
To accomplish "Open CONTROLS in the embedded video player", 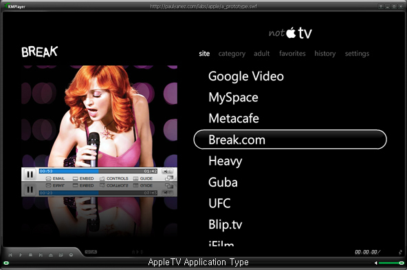I will coord(114,178).
